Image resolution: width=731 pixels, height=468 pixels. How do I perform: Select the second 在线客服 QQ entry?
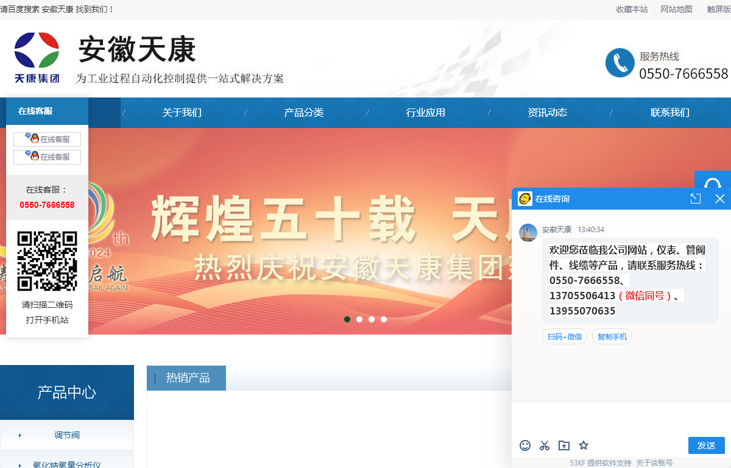(x=47, y=157)
